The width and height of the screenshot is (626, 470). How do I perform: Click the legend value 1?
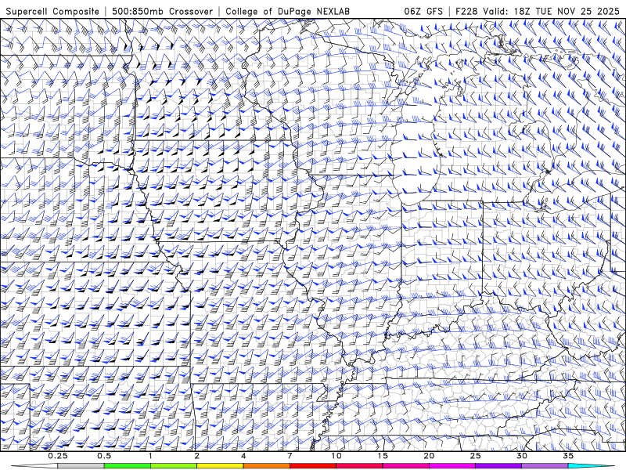click(x=150, y=456)
